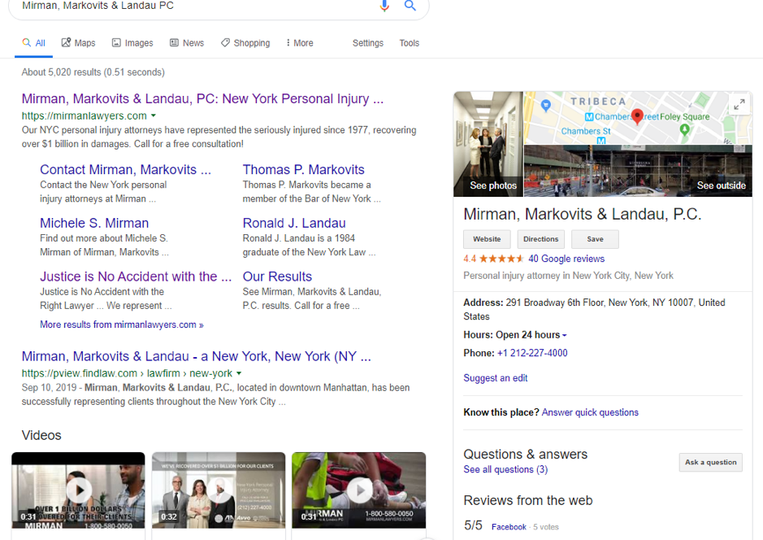Expand the mirmanlawyers.com URL dropdown arrow
Viewport: 763px width, 540px height.
[x=154, y=115]
